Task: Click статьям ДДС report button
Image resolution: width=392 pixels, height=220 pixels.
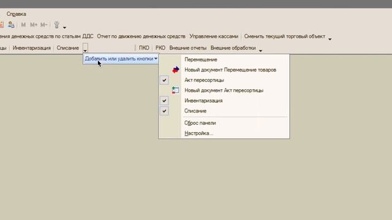Action: coord(47,37)
